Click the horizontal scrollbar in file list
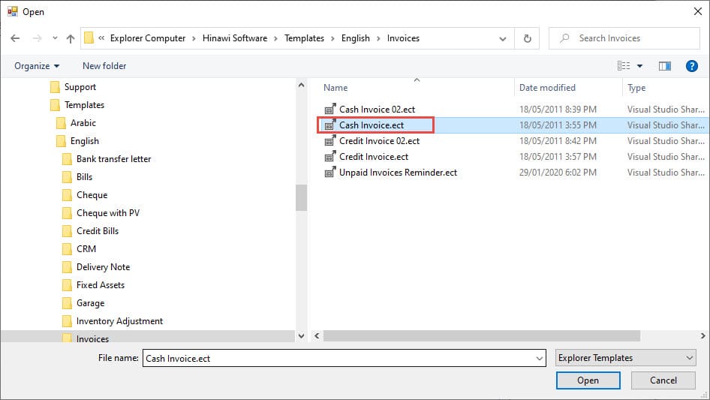Screen dimensions: 710x400 tap(481, 335)
